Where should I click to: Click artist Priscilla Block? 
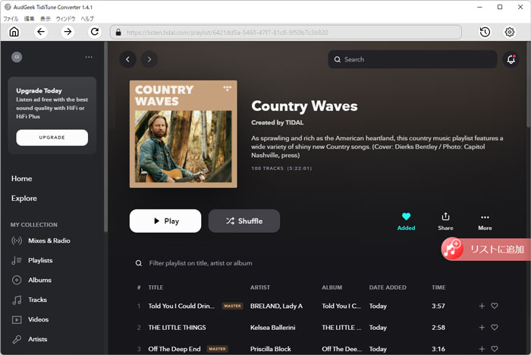271,349
